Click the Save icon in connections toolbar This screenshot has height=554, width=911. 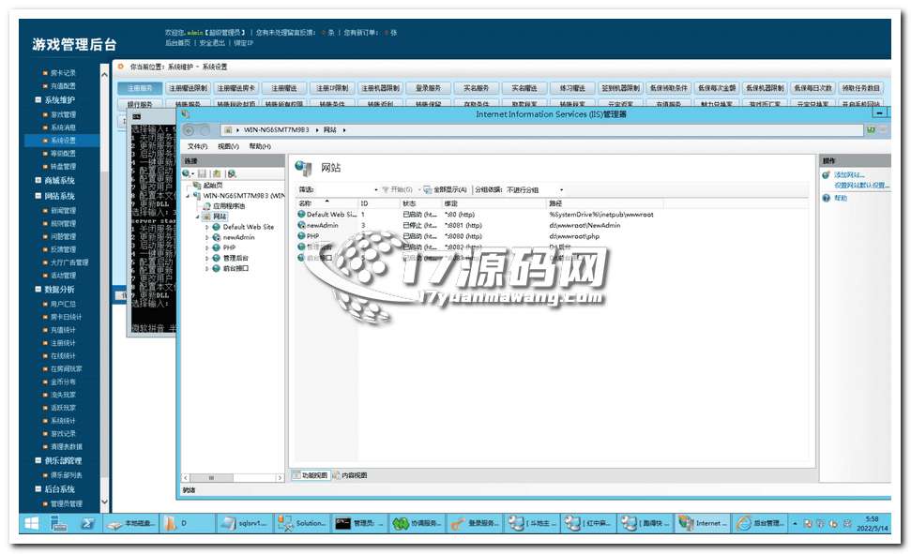[x=203, y=173]
